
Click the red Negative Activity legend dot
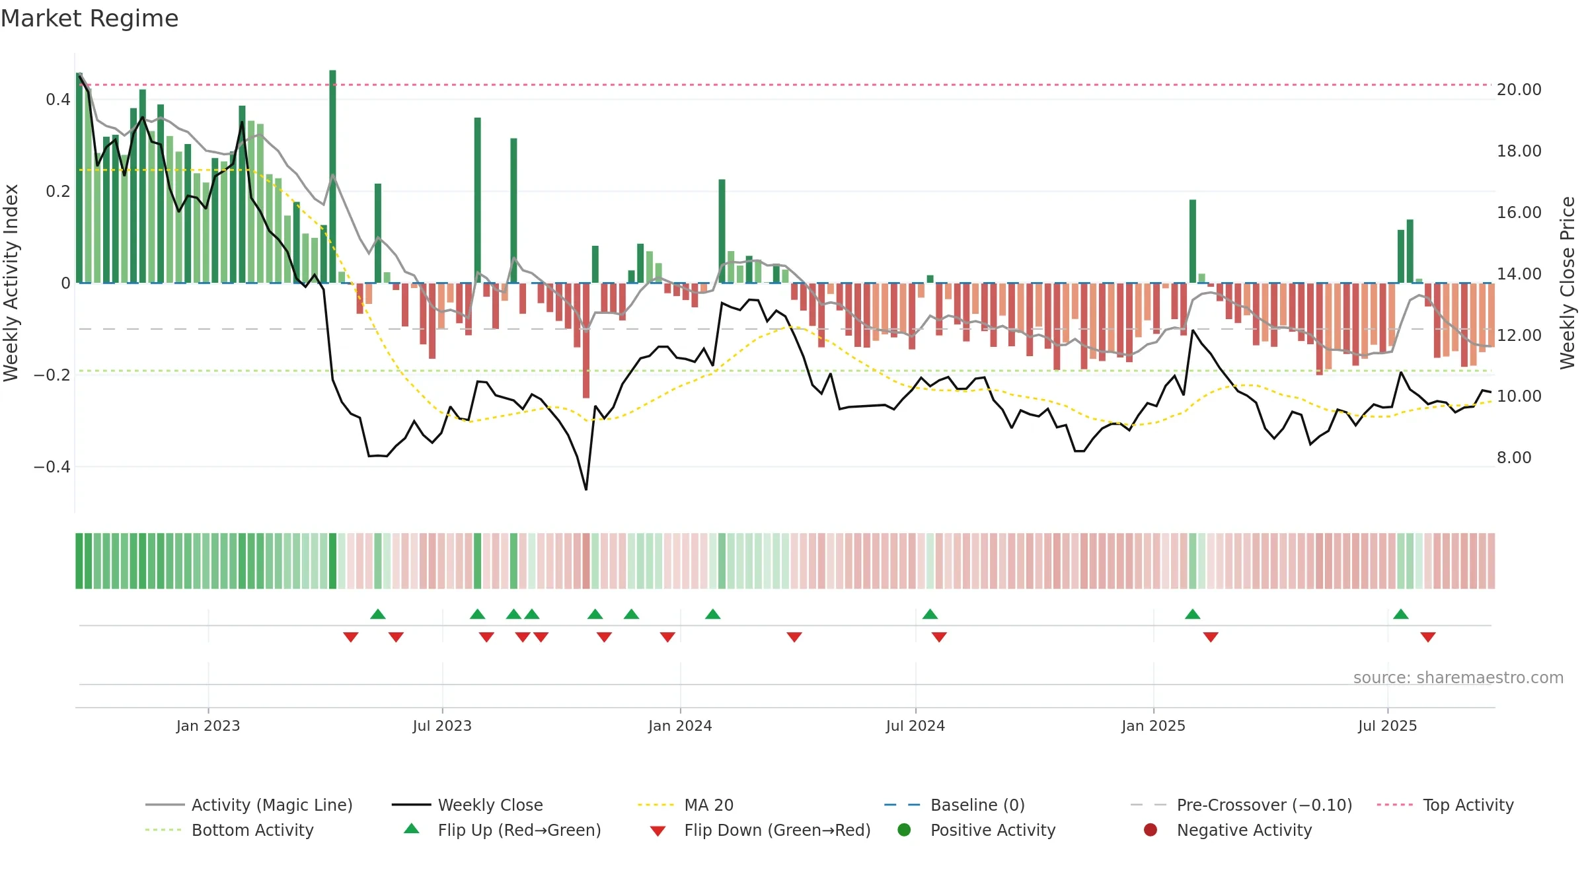click(x=1151, y=830)
